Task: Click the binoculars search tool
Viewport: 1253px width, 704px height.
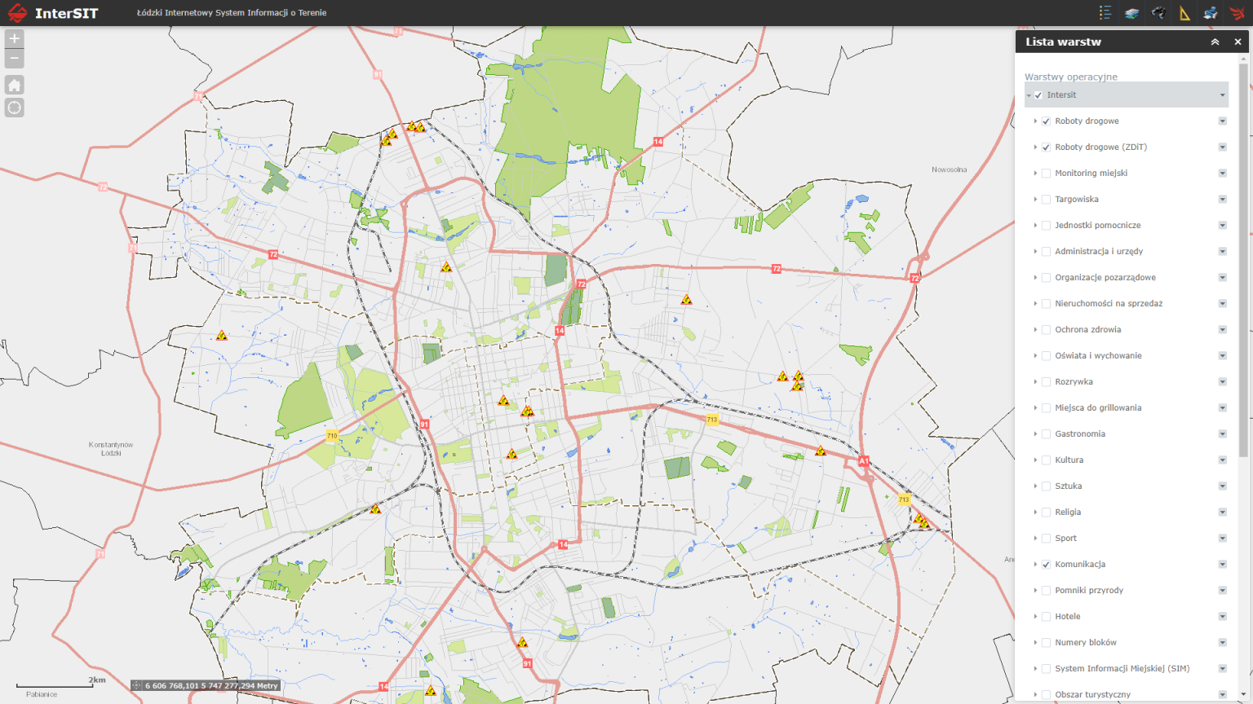Action: (x=1158, y=13)
